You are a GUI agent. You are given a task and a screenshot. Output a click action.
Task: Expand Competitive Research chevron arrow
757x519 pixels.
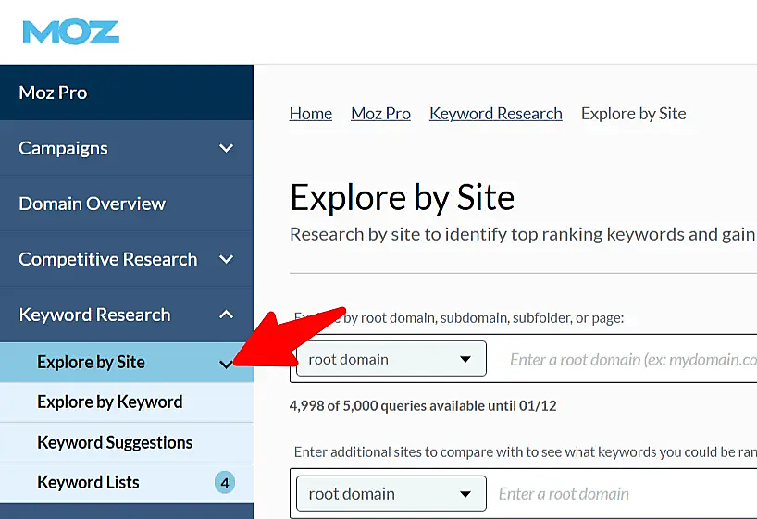click(x=226, y=259)
